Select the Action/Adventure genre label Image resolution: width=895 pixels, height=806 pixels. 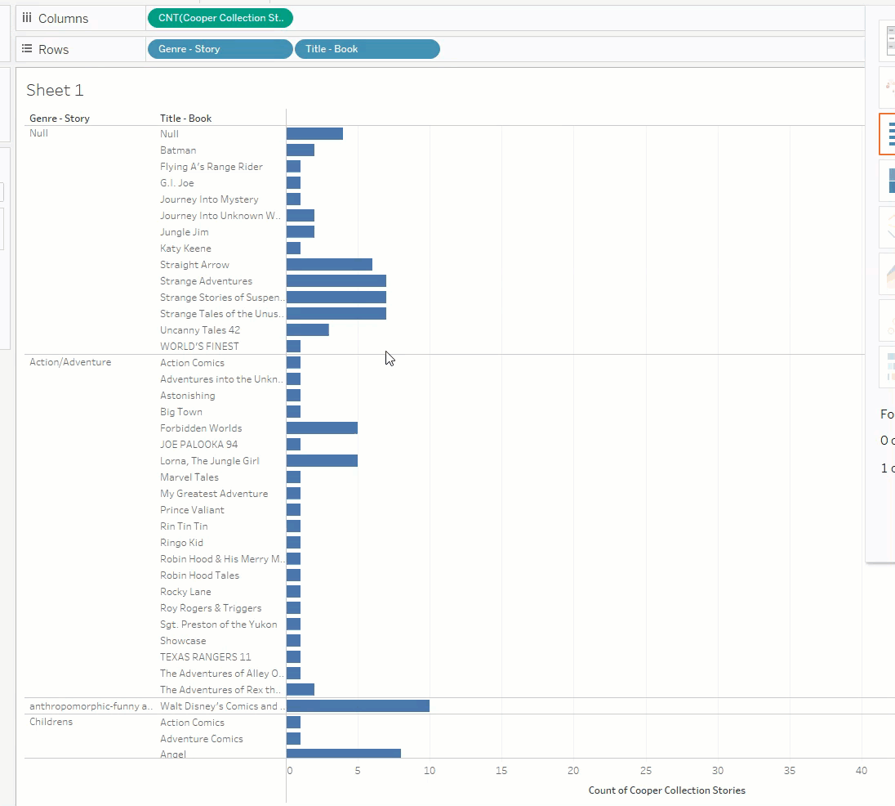[x=70, y=362]
